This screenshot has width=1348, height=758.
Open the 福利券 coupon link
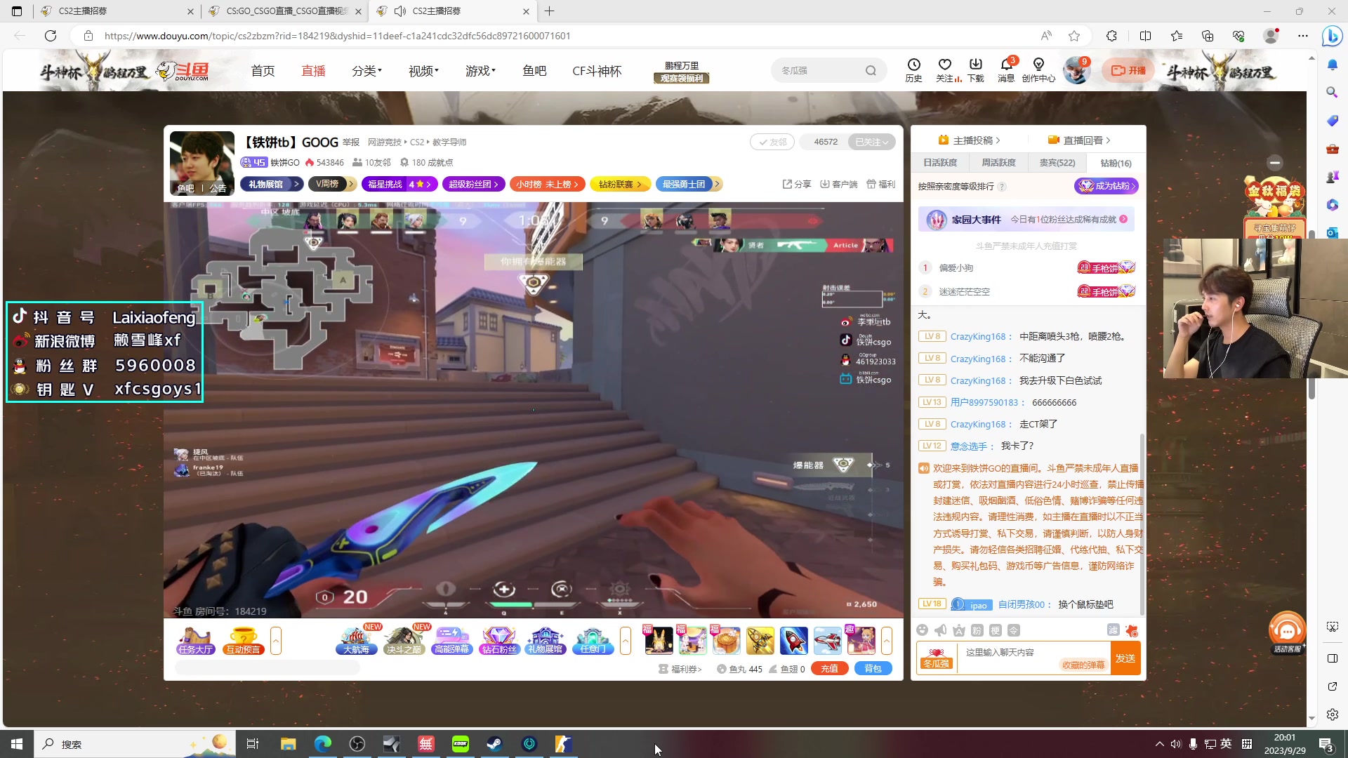(x=680, y=670)
